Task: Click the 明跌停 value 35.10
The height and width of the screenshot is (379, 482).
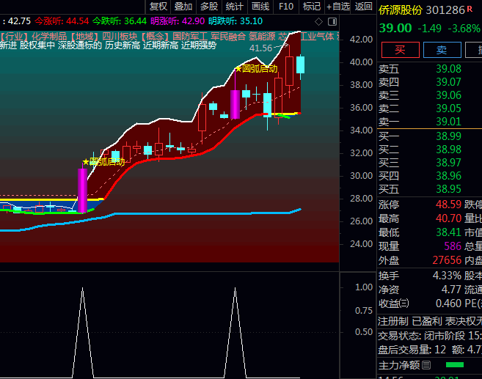Action: [x=251, y=21]
